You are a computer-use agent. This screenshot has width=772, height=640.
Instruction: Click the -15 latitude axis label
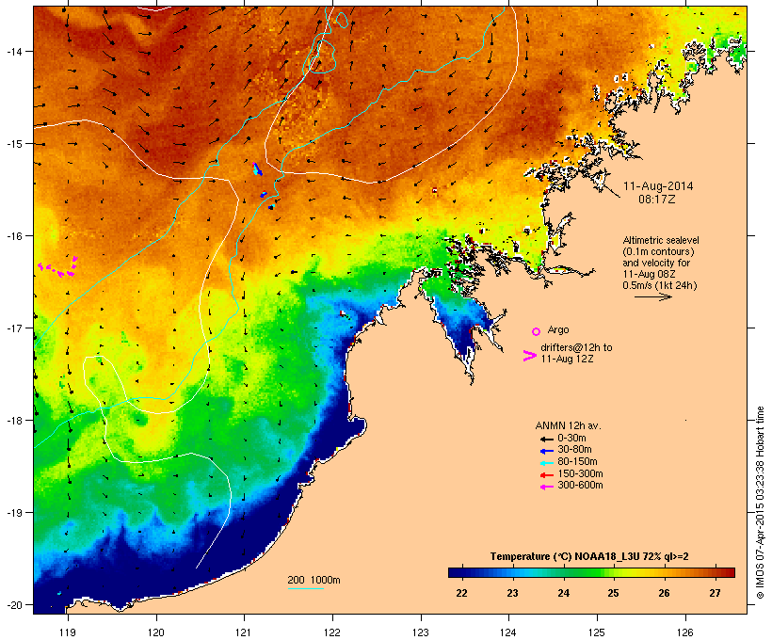[x=13, y=144]
